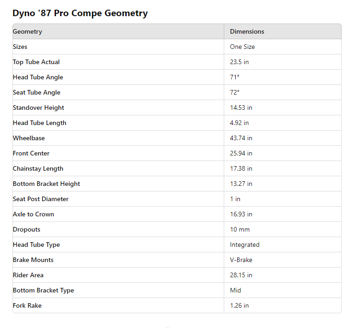Click the 16.93 in axle to crown value

coord(241,215)
